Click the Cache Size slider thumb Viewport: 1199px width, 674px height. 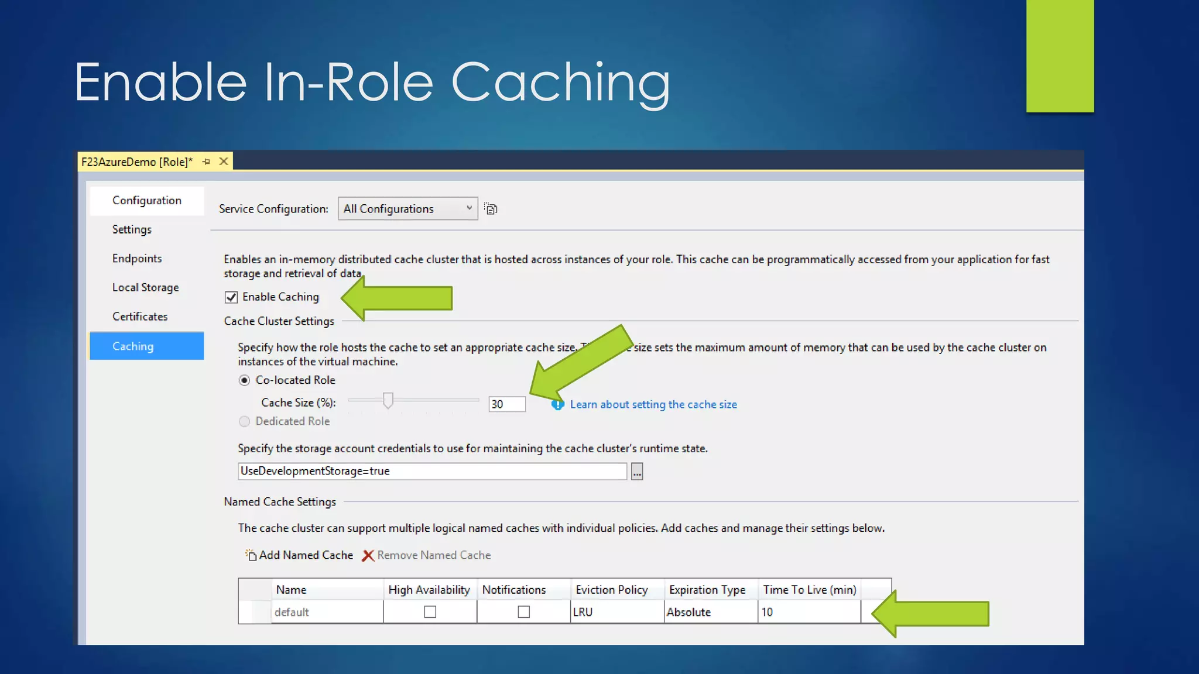(388, 400)
